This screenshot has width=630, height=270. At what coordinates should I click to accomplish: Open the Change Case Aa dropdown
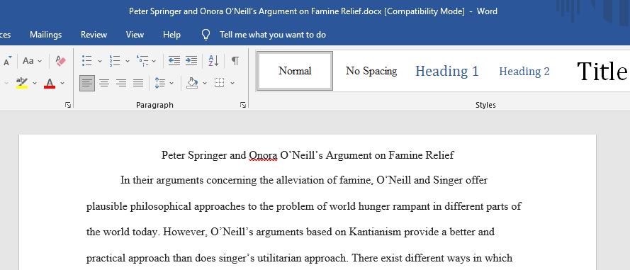tap(32, 61)
